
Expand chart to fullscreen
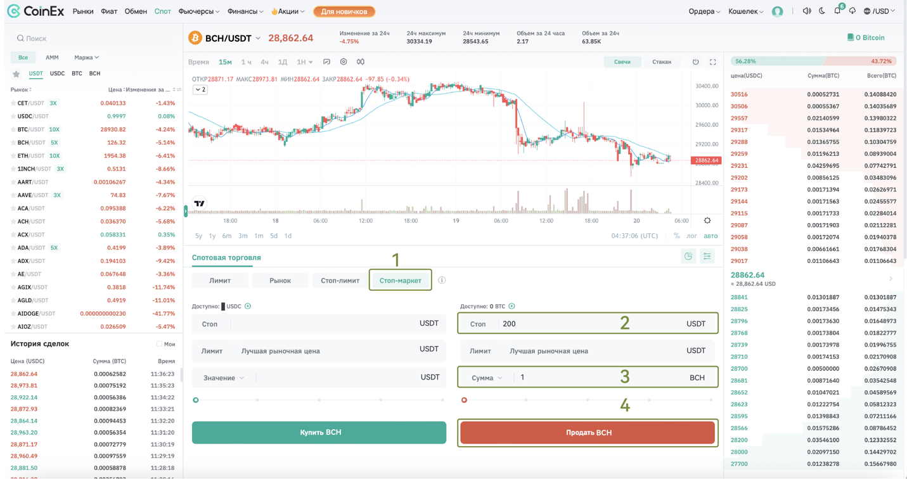(x=713, y=62)
